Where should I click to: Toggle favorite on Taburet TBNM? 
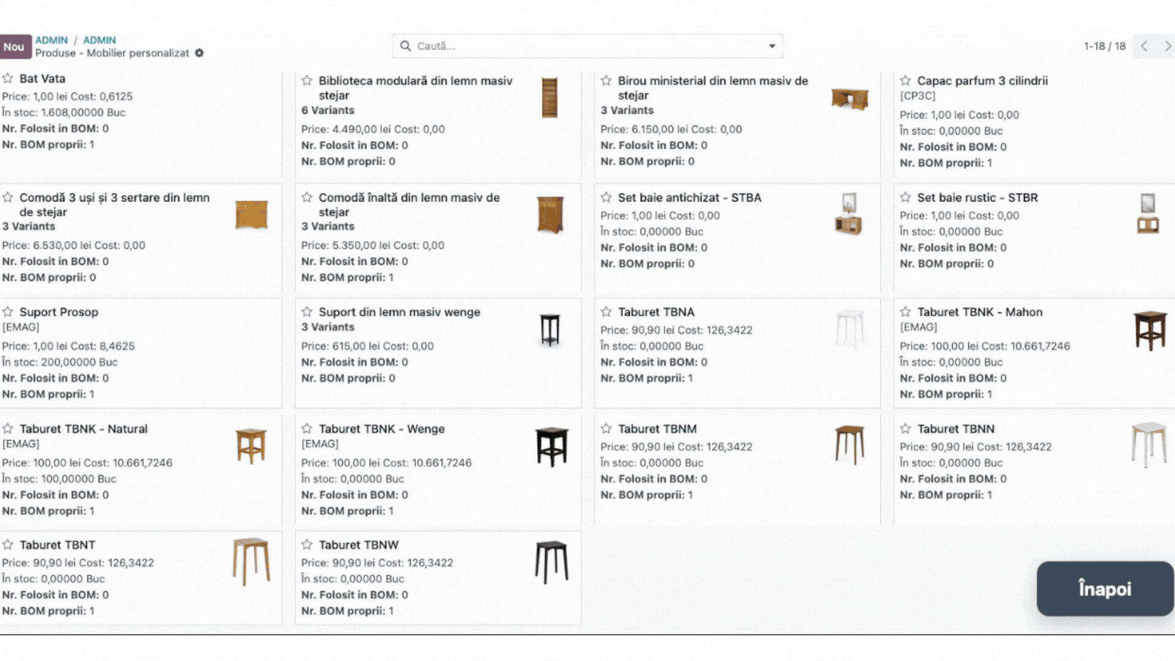tap(606, 428)
